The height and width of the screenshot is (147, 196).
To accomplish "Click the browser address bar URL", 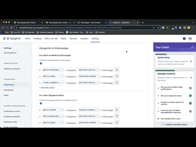I will point(70,28).
